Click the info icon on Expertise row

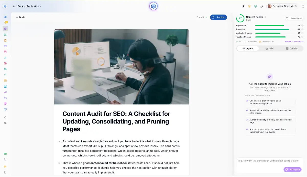(x=302, y=29)
